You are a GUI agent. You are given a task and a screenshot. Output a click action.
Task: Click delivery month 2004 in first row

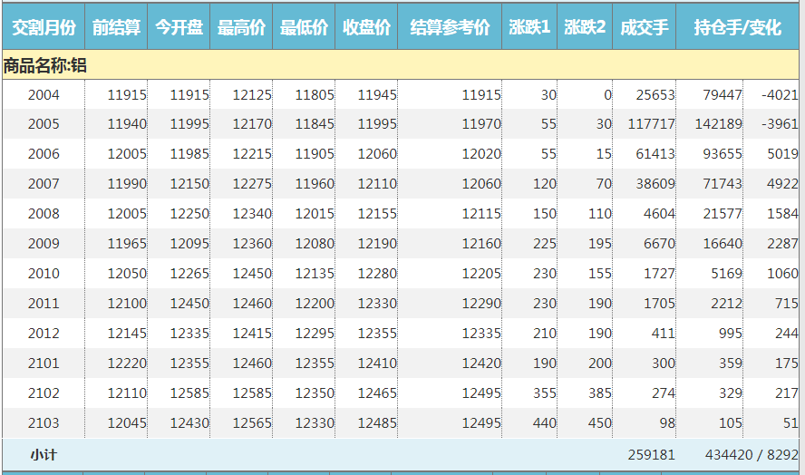[x=44, y=95]
